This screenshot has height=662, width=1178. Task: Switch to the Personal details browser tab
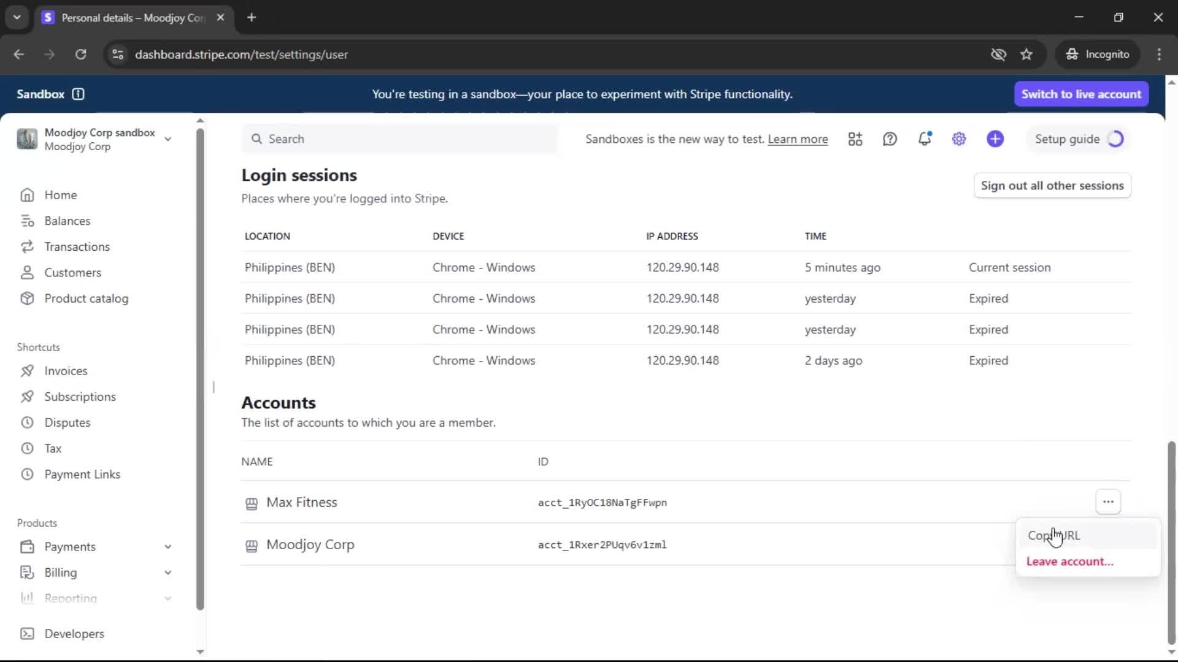pos(132,18)
